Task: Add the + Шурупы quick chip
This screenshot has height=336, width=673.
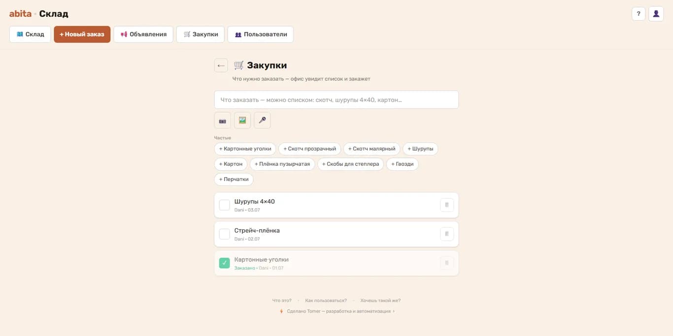Action: (x=420, y=149)
